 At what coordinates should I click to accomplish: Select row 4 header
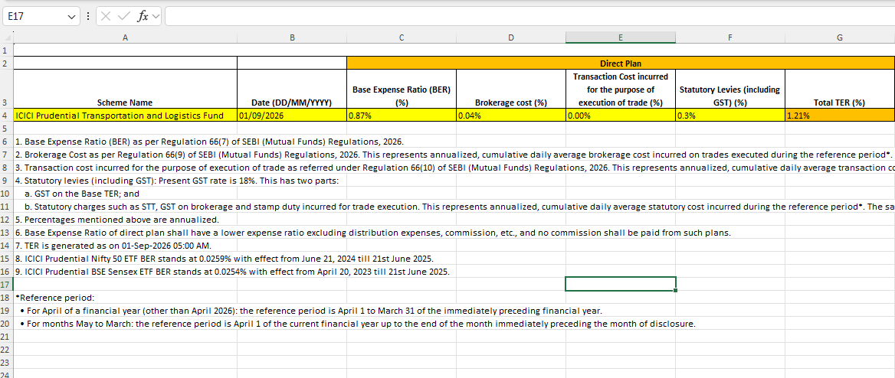6,116
